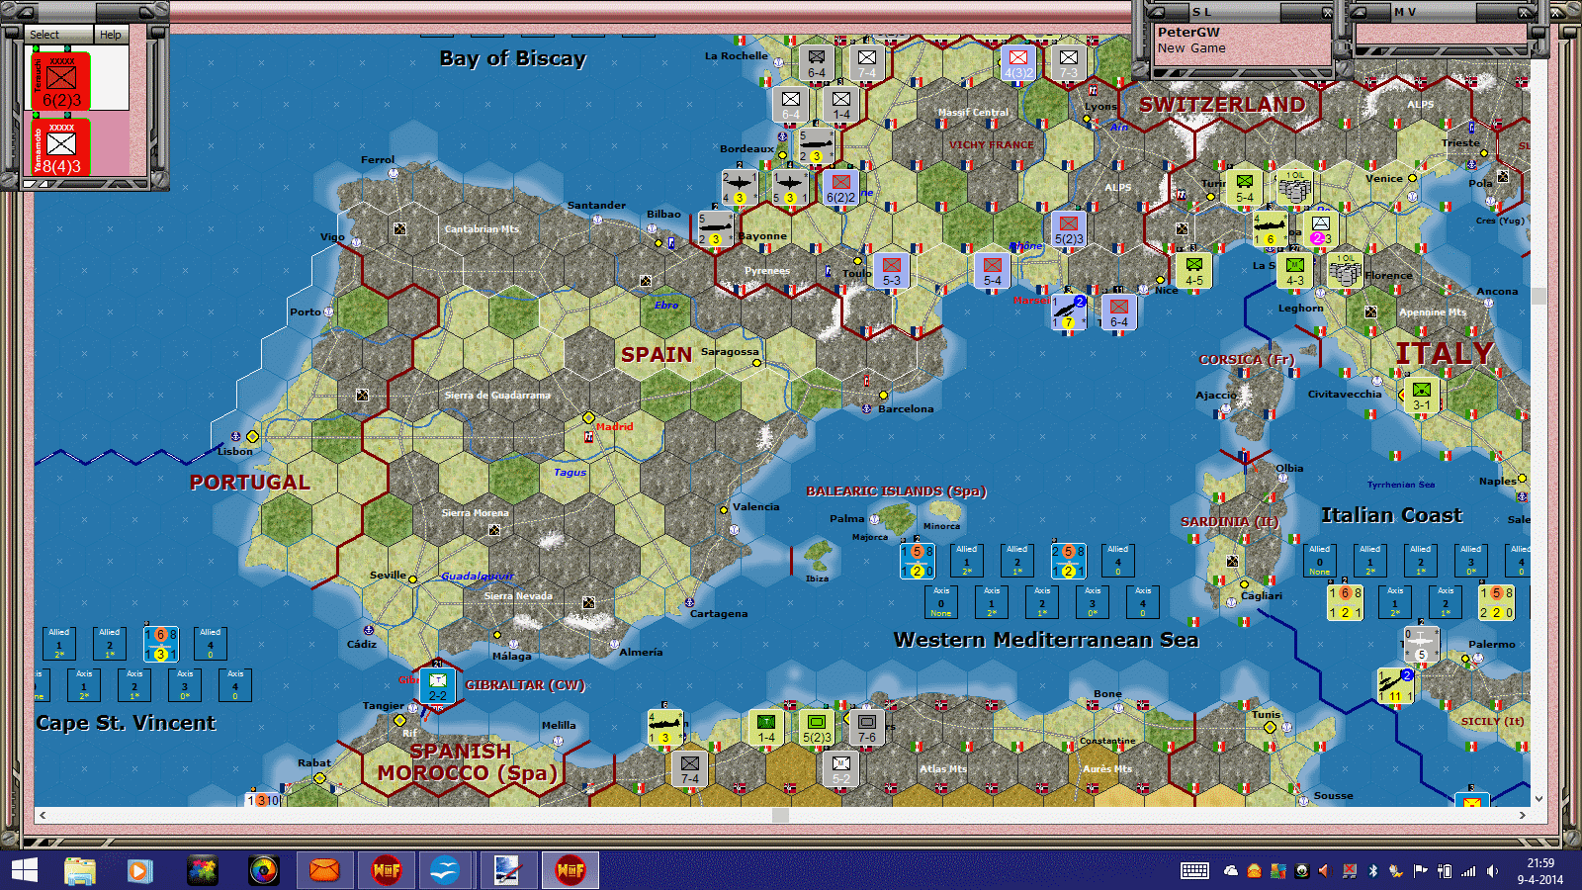
Task: Collapse the S L panel arrow
Action: pos(1159,13)
